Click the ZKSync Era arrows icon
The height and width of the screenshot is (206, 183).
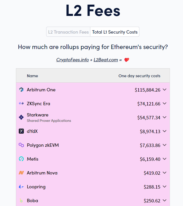click(21, 104)
